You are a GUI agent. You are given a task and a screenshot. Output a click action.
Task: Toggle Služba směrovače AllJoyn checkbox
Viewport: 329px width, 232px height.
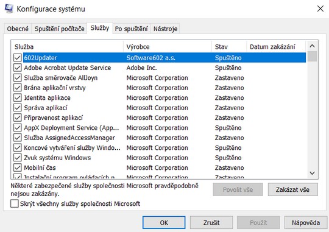pyautogui.click(x=18, y=78)
